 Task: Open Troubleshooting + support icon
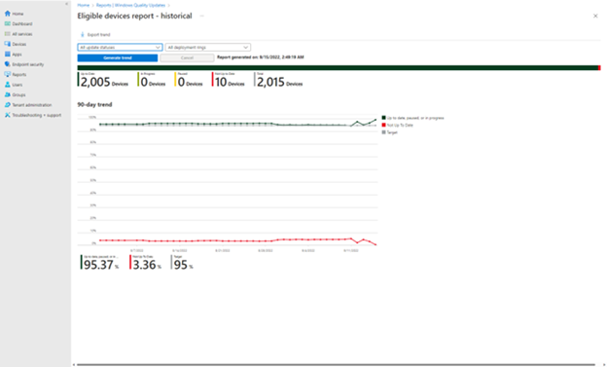pos(8,115)
